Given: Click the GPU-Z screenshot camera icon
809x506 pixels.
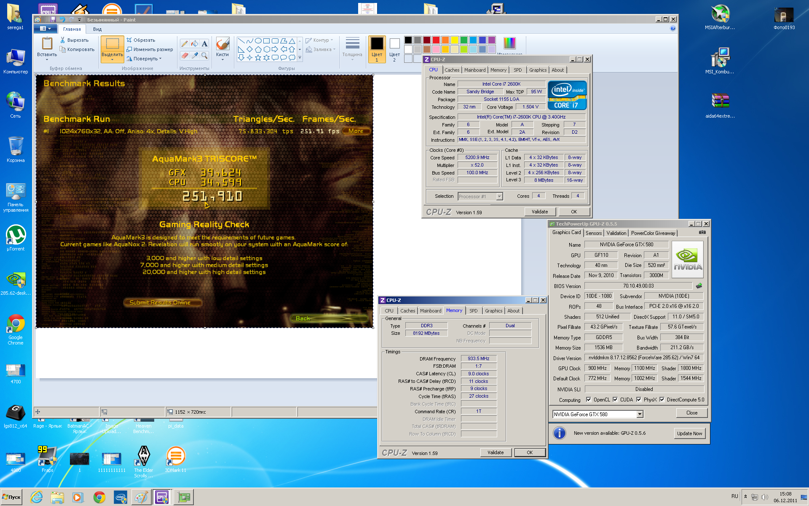Looking at the screenshot, I should click(x=702, y=232).
